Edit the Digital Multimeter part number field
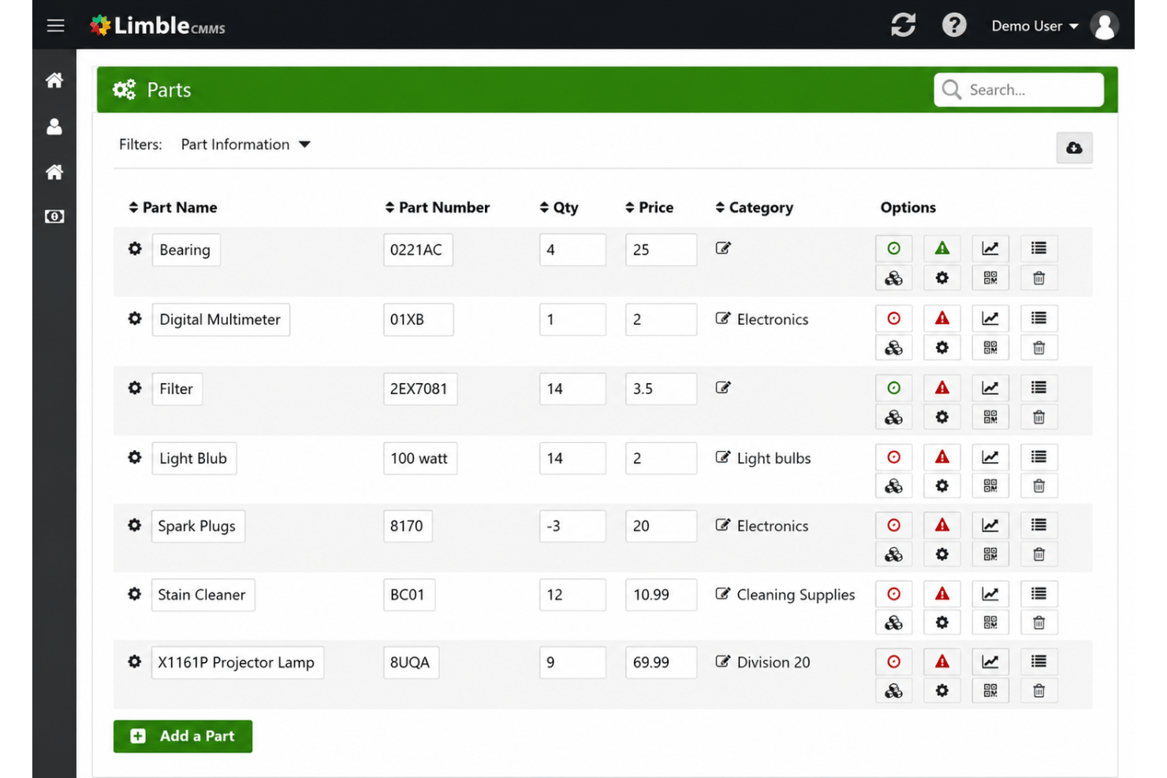 (418, 319)
